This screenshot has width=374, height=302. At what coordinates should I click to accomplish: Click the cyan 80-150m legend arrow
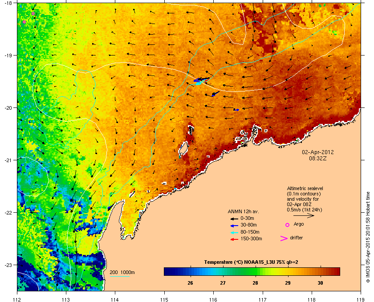point(234,232)
